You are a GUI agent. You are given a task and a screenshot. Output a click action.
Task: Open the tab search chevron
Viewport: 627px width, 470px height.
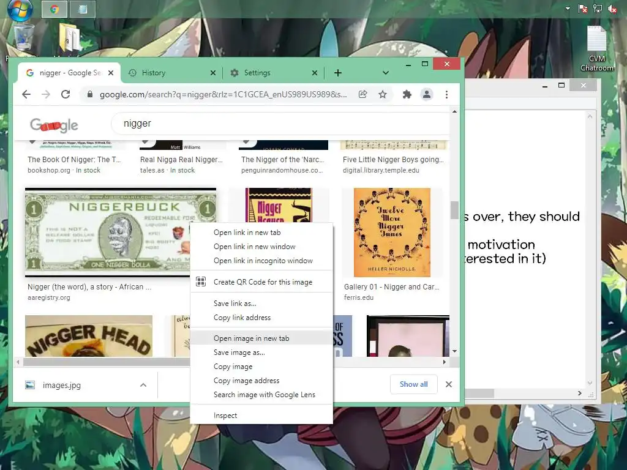(386, 73)
